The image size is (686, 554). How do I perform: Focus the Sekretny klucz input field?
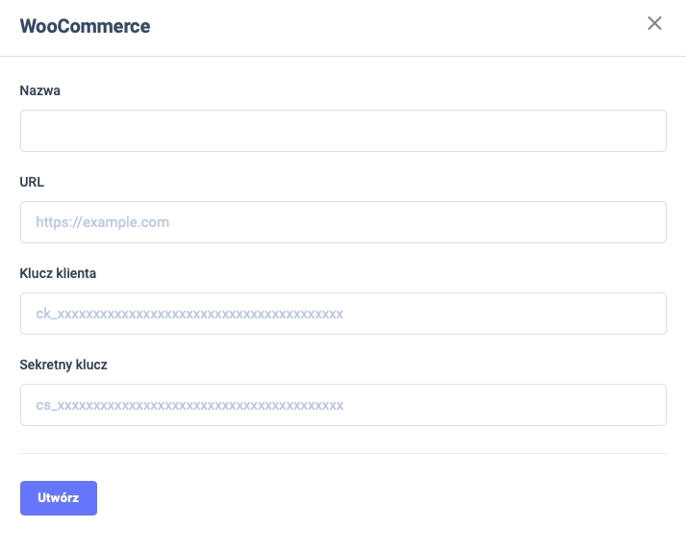(x=343, y=405)
